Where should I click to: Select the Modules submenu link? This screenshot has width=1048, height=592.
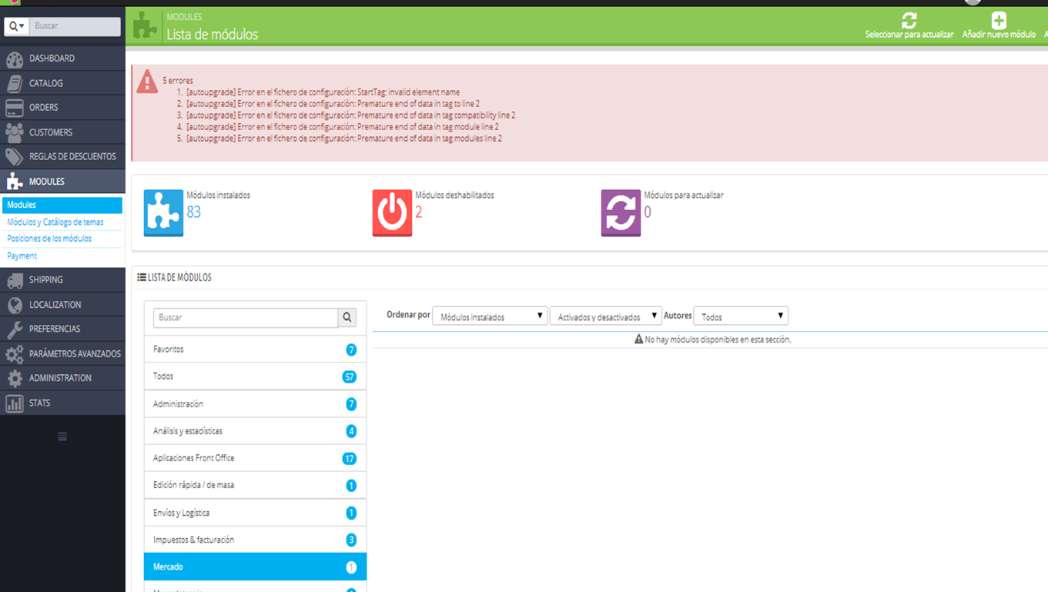pos(62,205)
